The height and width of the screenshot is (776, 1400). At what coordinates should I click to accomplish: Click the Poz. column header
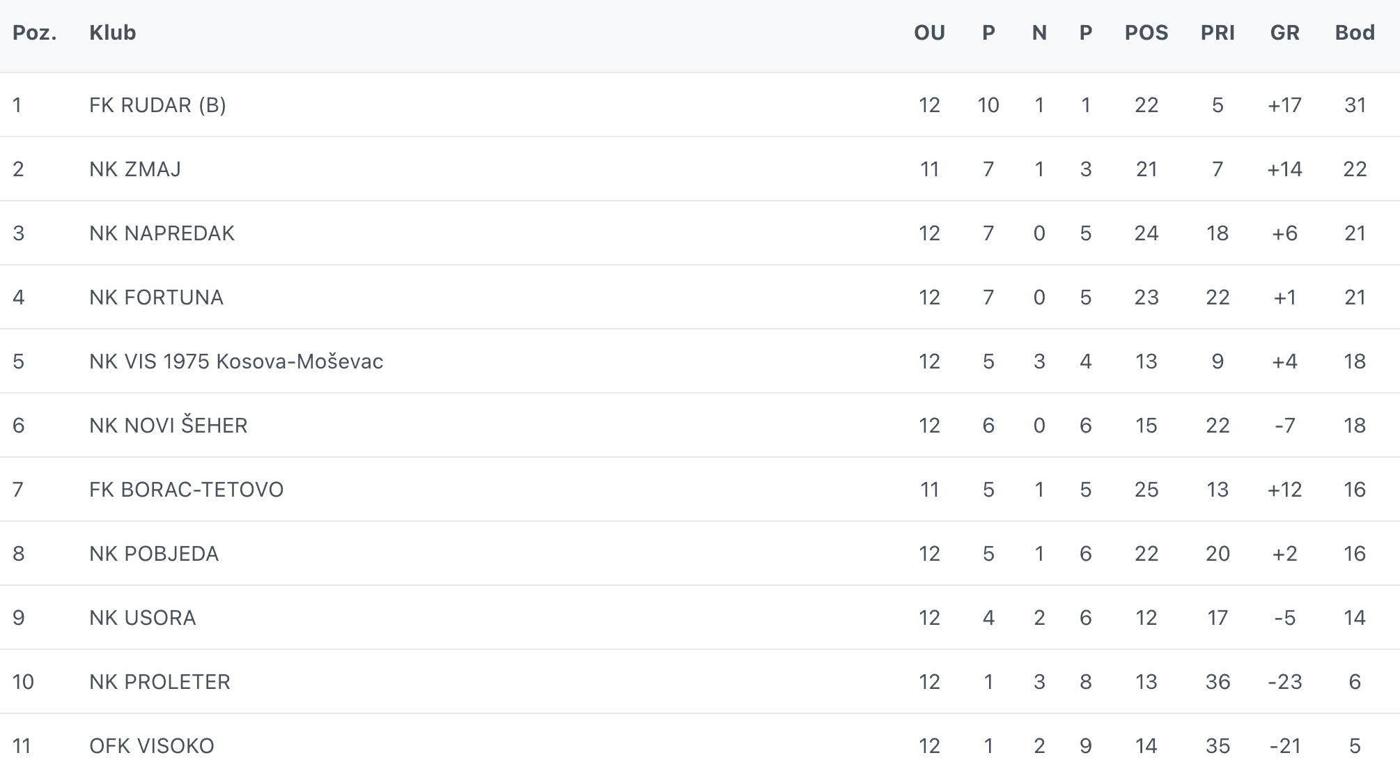point(34,33)
